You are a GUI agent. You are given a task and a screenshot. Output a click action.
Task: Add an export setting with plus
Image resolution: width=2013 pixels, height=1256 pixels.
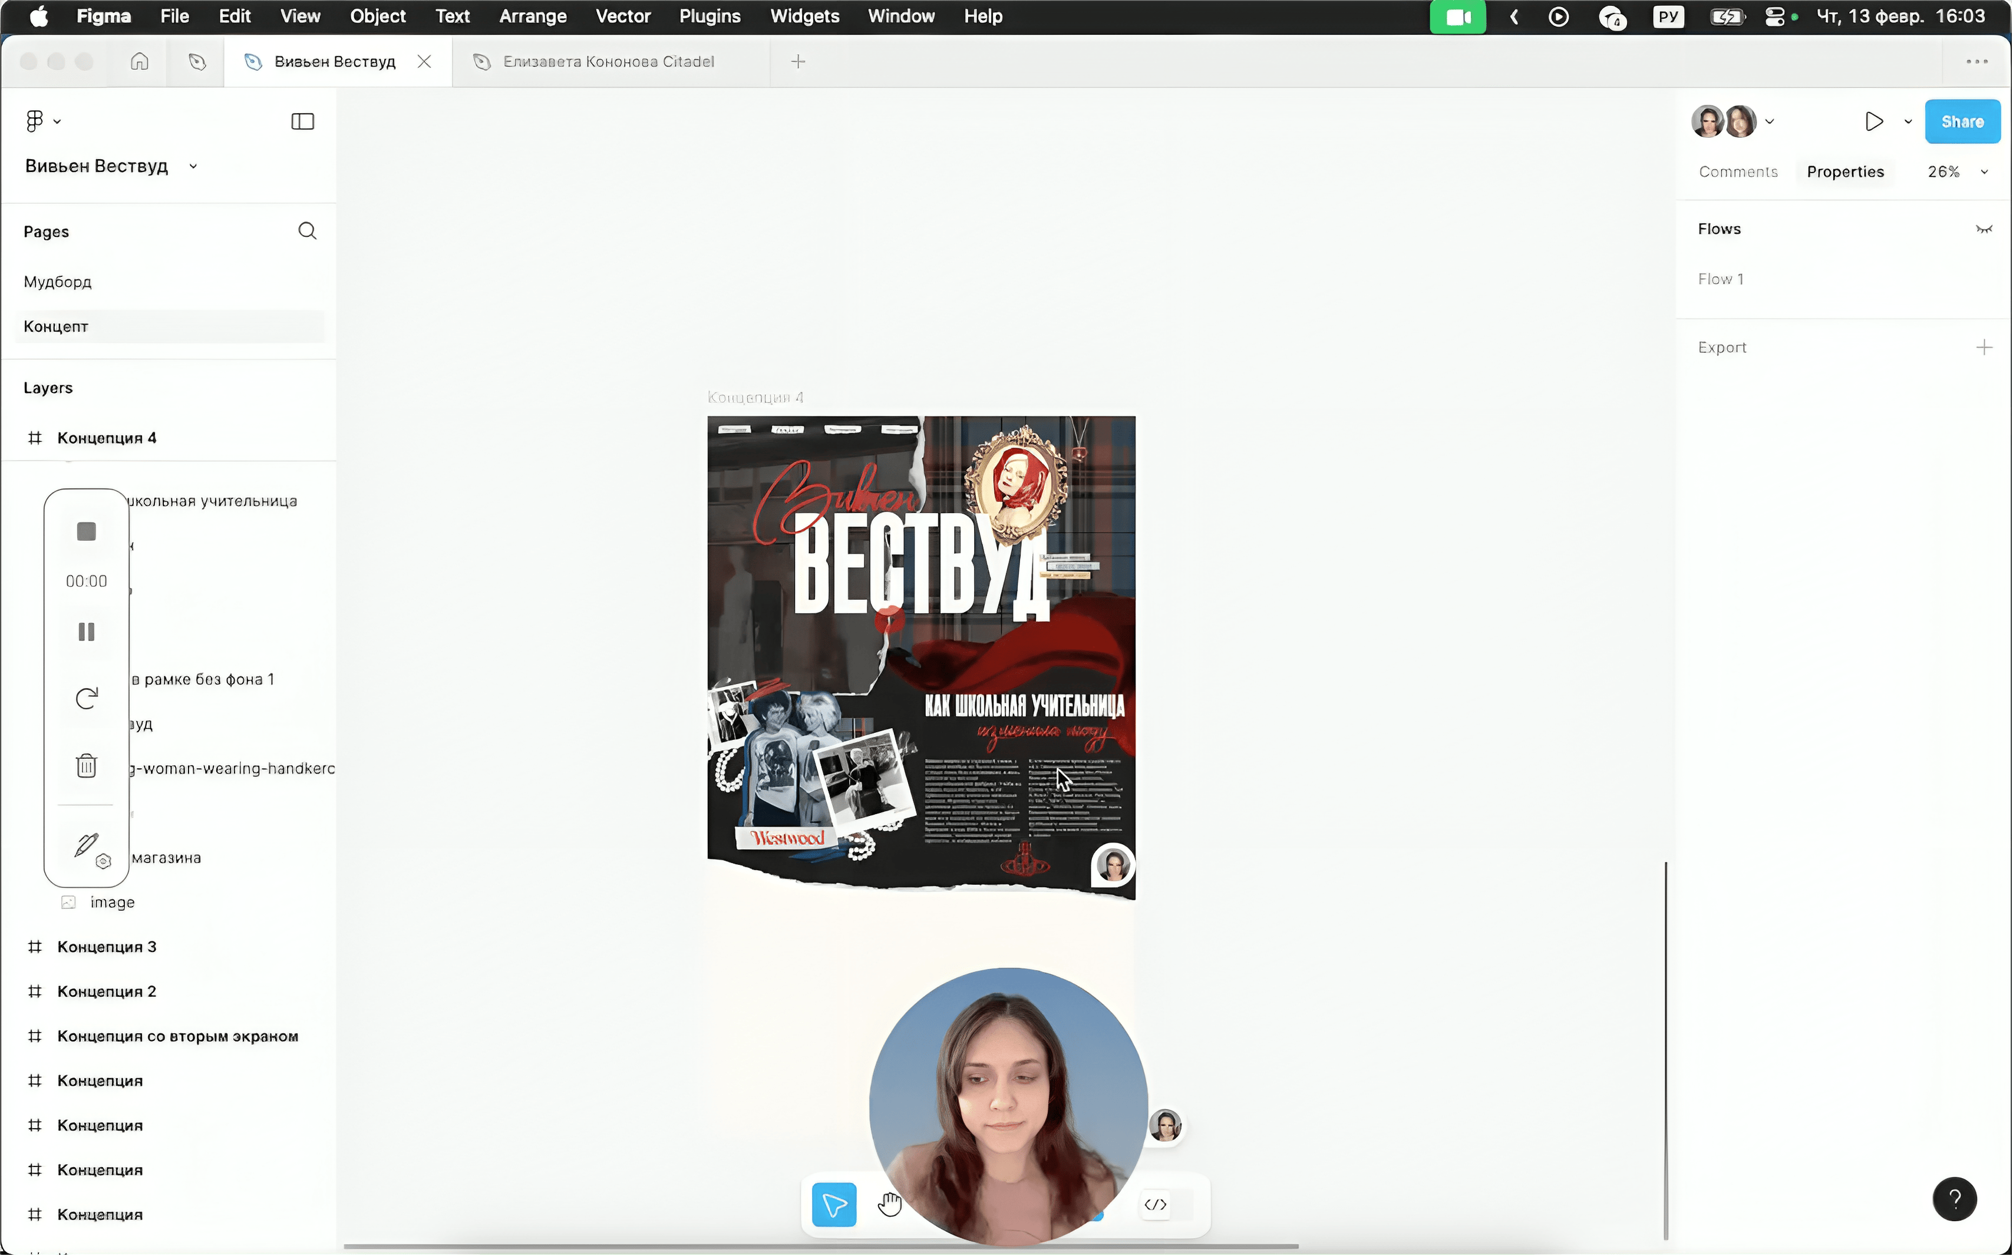[1984, 347]
